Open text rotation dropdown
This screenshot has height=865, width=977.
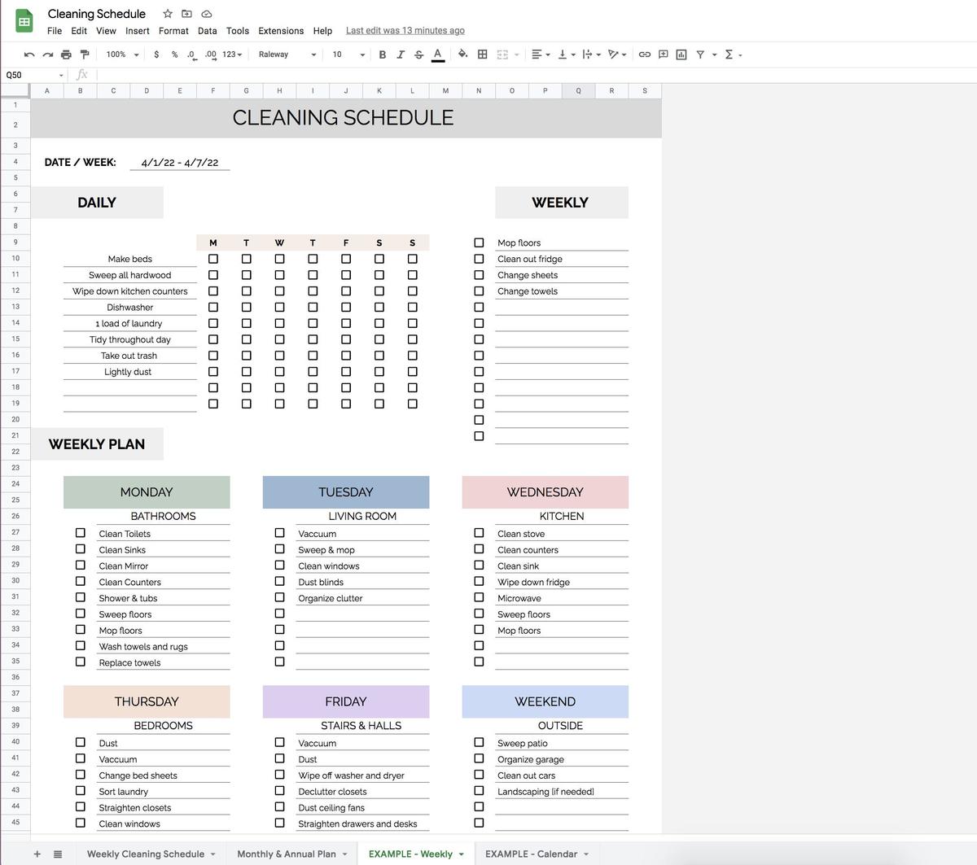click(x=617, y=55)
